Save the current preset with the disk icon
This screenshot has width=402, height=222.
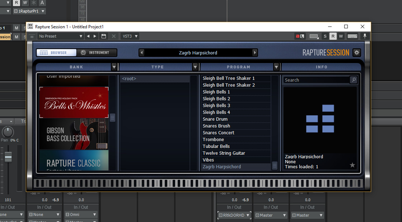pos(104,36)
